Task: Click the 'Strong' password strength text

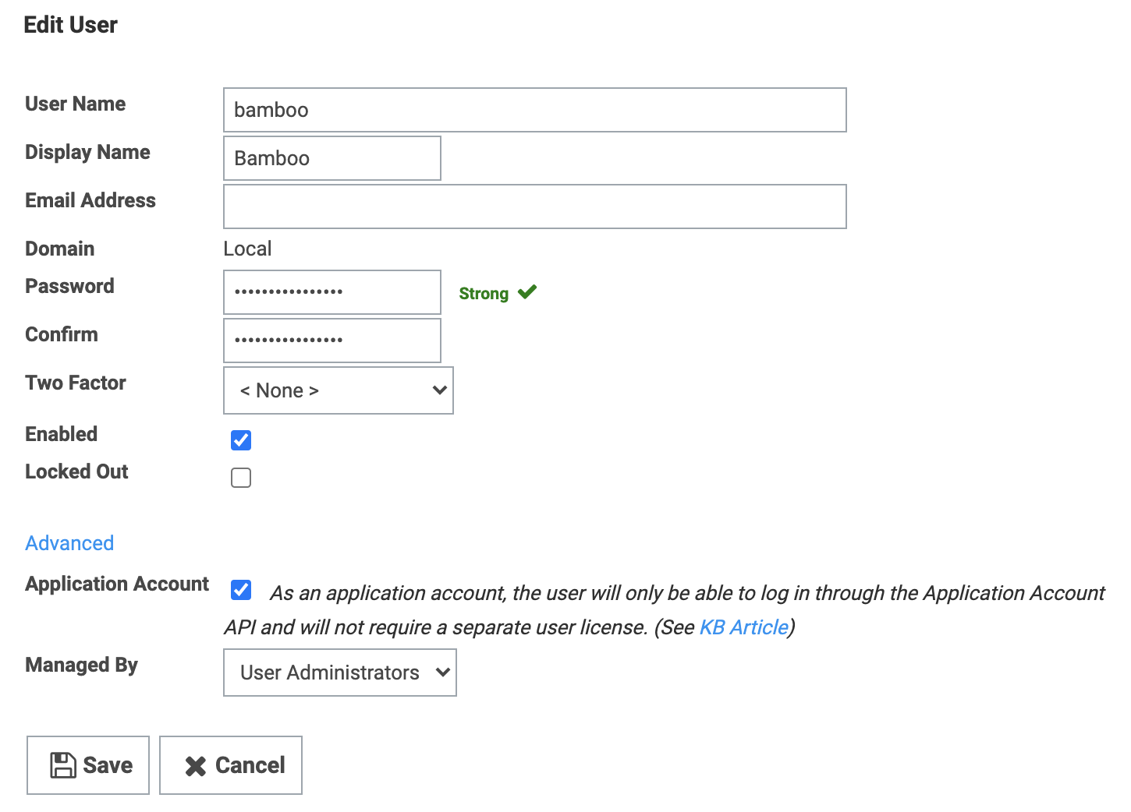Action: [484, 294]
